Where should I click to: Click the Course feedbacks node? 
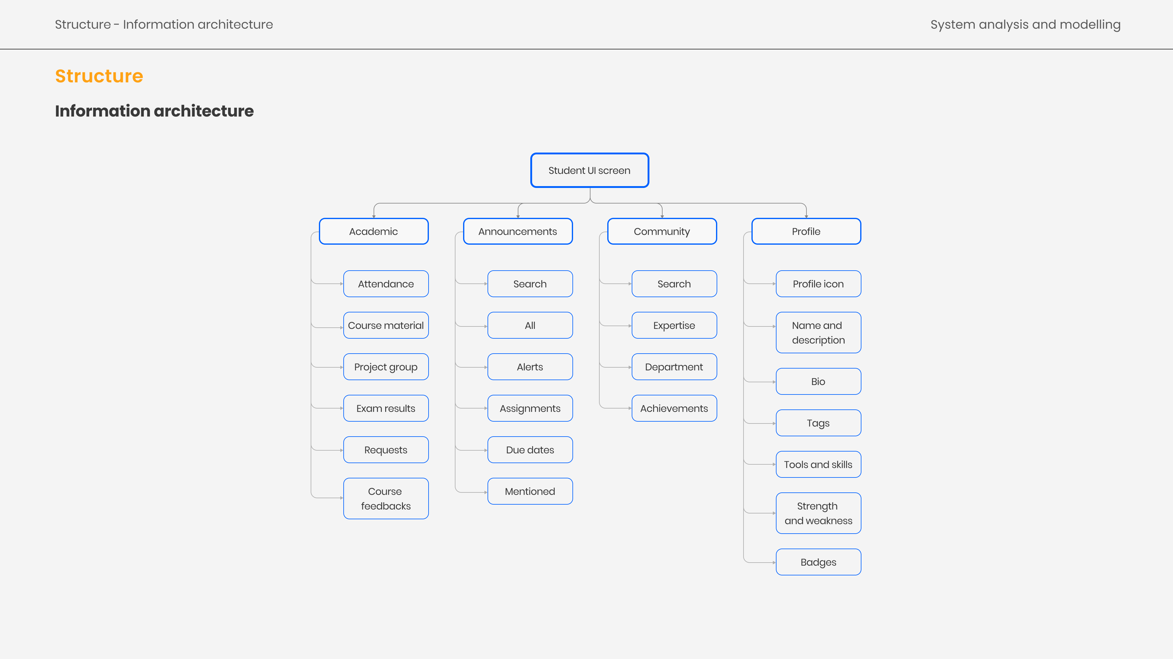[x=386, y=498]
